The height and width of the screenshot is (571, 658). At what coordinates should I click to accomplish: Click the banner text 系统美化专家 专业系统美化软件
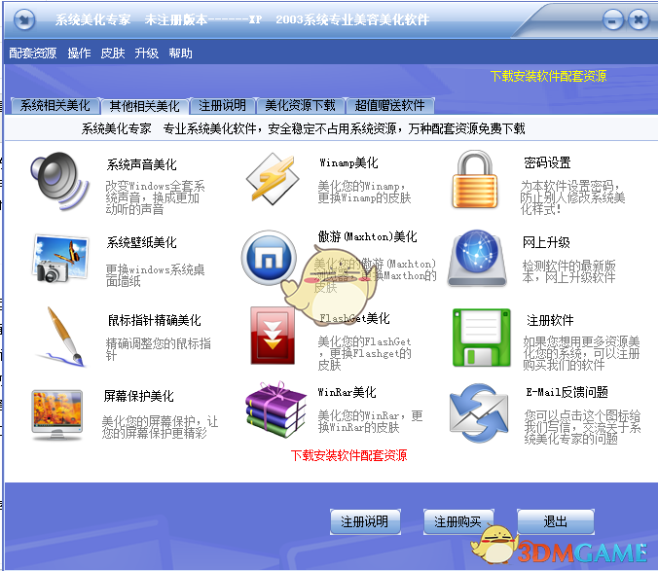pyautogui.click(x=303, y=128)
